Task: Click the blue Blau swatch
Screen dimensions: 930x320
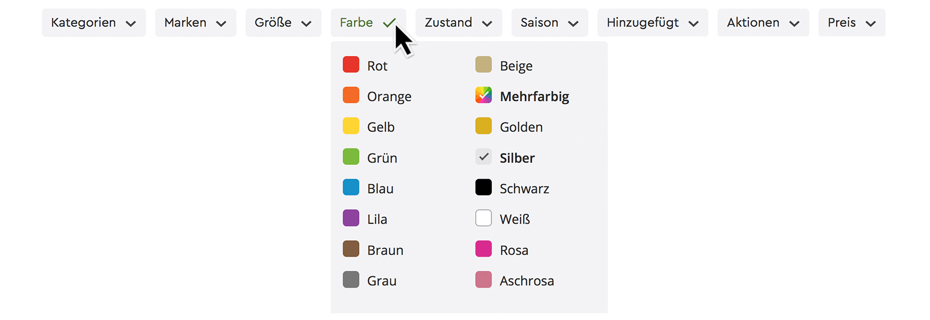Action: click(351, 188)
